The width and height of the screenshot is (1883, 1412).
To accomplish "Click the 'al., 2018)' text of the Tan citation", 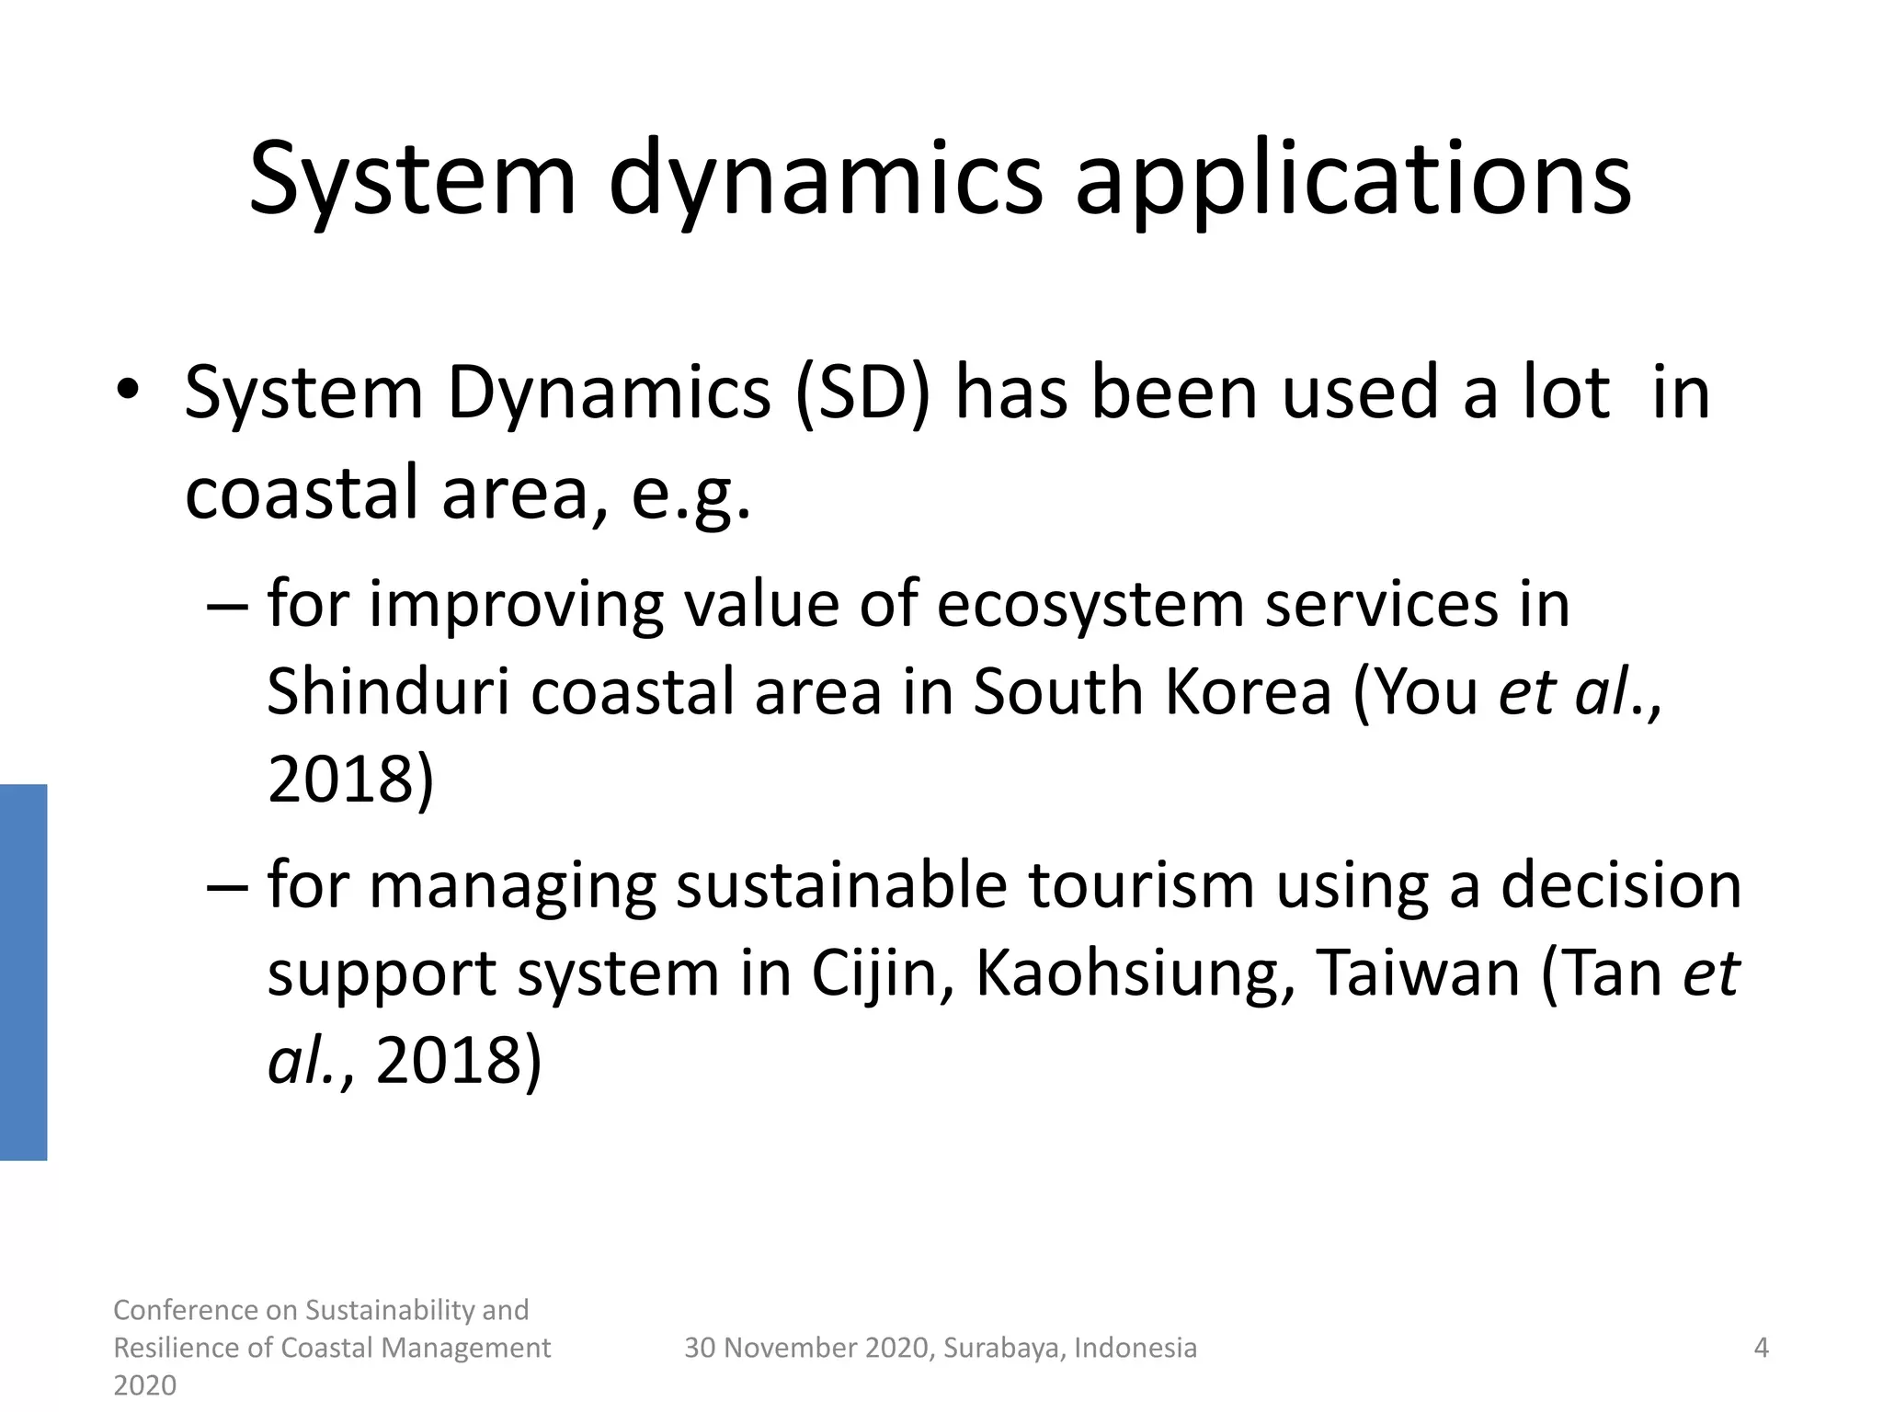I will (405, 1060).
